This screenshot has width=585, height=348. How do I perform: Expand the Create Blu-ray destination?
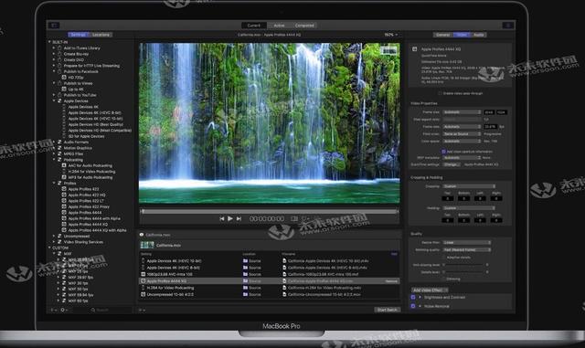coord(54,54)
